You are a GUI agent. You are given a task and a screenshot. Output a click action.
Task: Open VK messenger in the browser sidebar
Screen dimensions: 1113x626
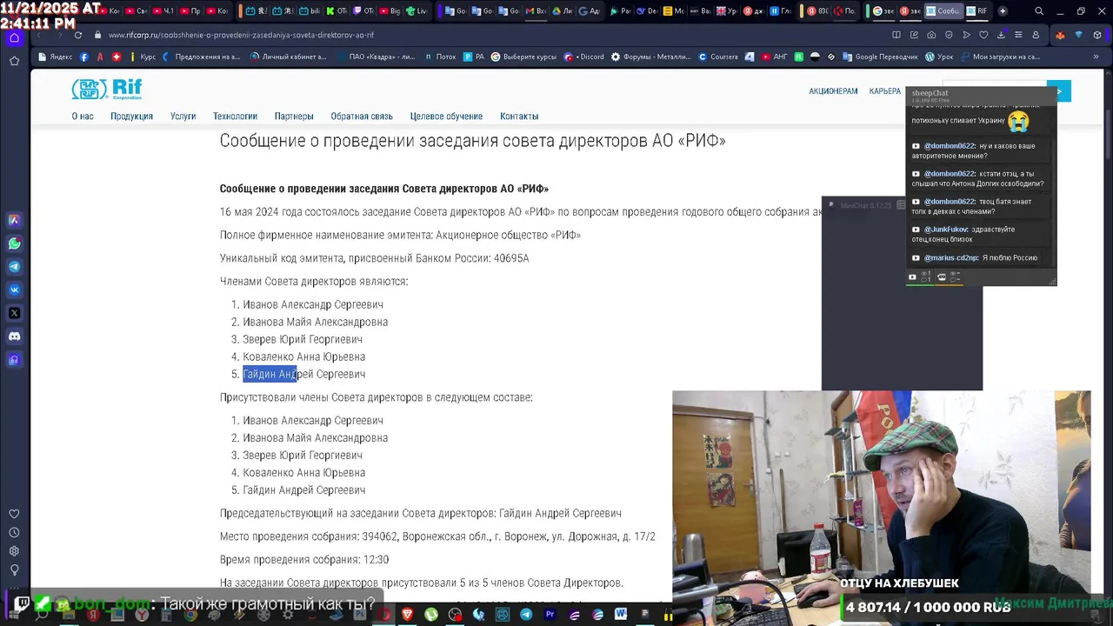click(14, 290)
